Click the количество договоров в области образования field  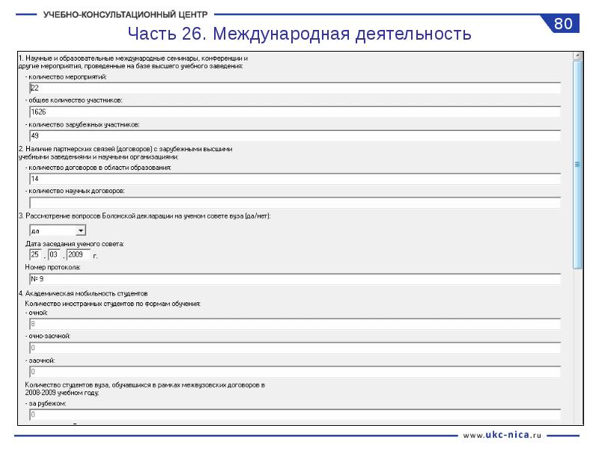click(294, 179)
